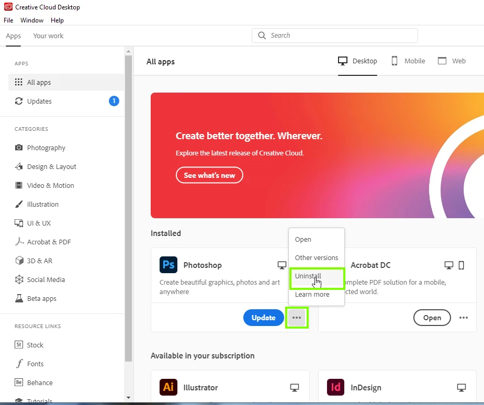Click the Stock St icon
The width and height of the screenshot is (484, 405).
click(19, 344)
